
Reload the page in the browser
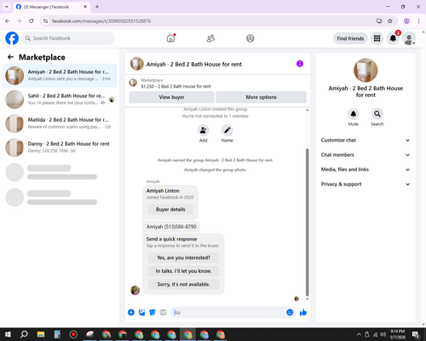coord(32,21)
